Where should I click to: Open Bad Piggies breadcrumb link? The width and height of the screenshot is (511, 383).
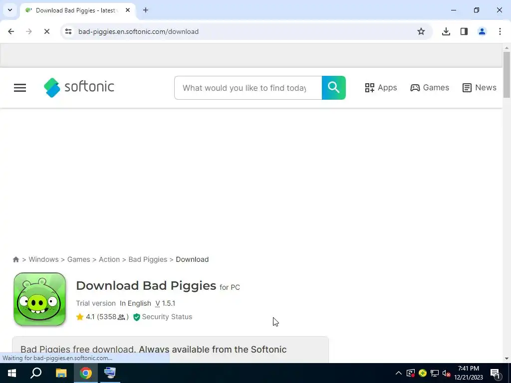pos(148,259)
